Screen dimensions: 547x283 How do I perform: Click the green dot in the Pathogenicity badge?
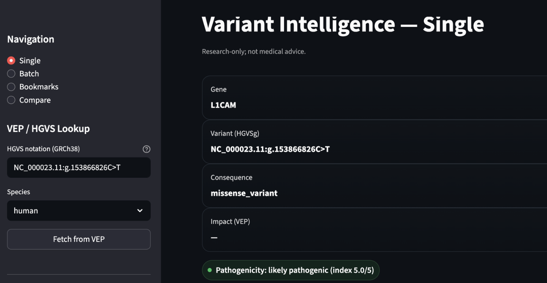(210, 270)
